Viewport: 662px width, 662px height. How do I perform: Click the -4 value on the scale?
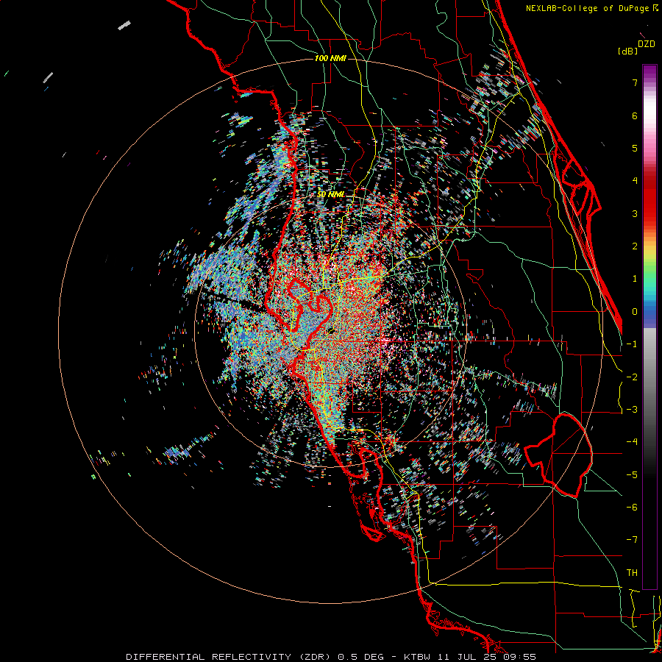tap(632, 442)
